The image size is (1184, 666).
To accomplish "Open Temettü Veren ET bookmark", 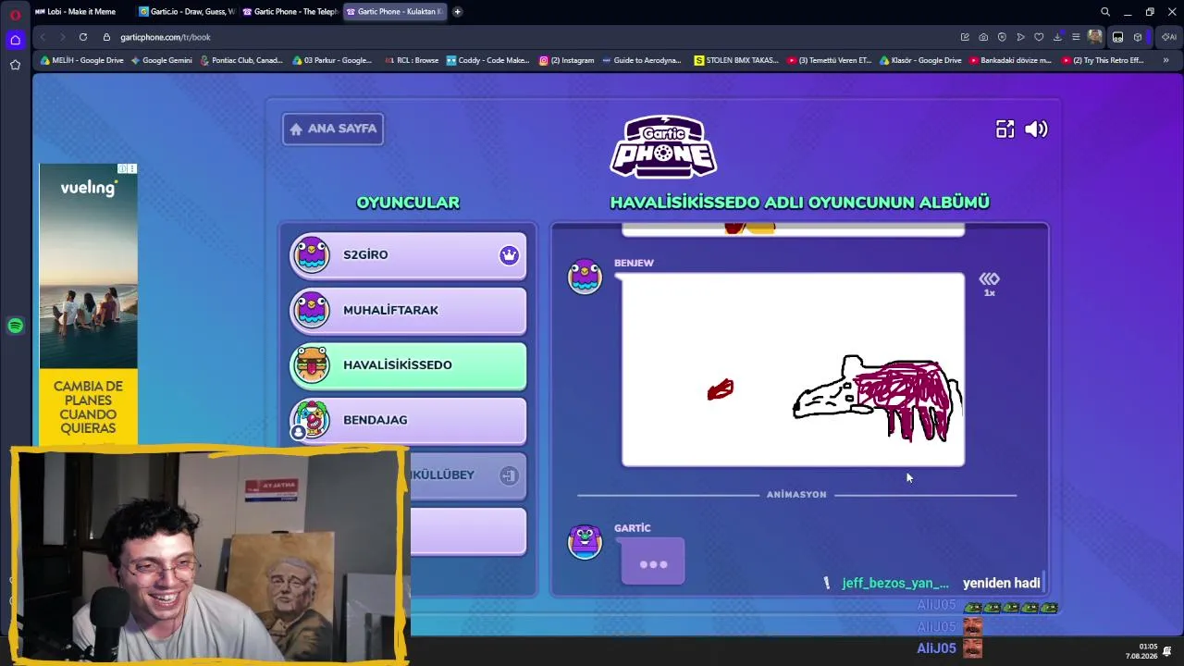I will pos(830,60).
